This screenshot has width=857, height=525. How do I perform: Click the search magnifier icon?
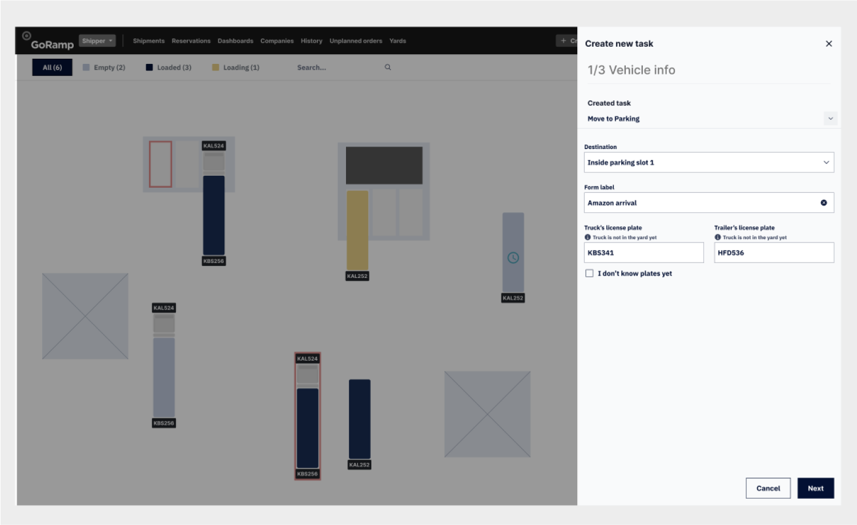pyautogui.click(x=388, y=67)
